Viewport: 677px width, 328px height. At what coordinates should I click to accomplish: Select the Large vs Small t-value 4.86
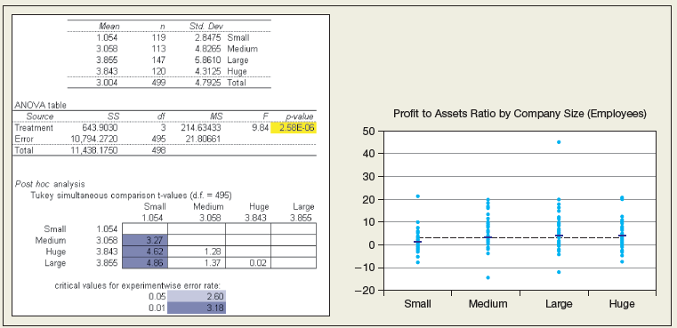(145, 262)
